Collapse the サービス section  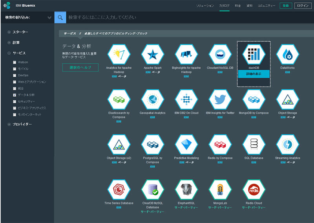[9, 53]
